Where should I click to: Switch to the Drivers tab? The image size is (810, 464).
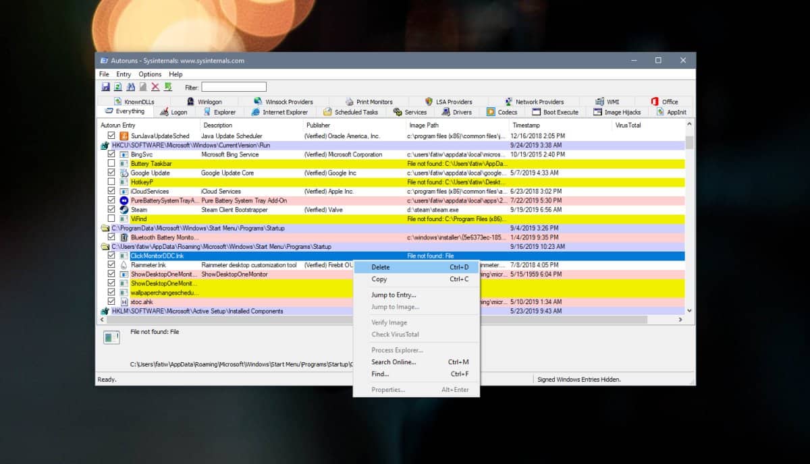click(458, 111)
